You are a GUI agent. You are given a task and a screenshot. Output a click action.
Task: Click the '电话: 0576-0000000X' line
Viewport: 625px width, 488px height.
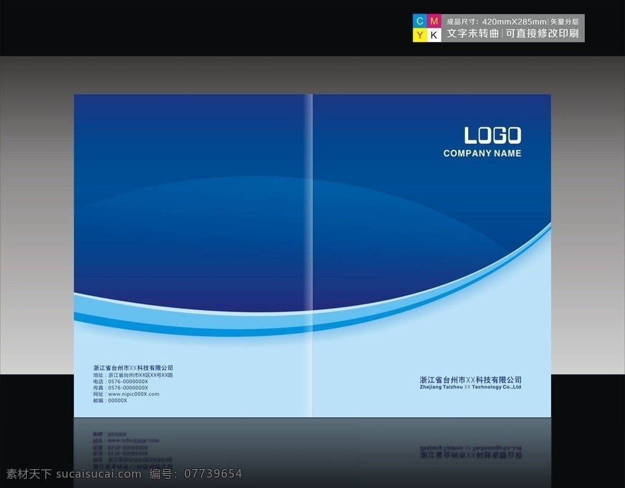pyautogui.click(x=121, y=381)
